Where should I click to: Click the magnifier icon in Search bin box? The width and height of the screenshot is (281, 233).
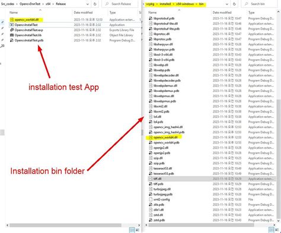tap(246, 4)
